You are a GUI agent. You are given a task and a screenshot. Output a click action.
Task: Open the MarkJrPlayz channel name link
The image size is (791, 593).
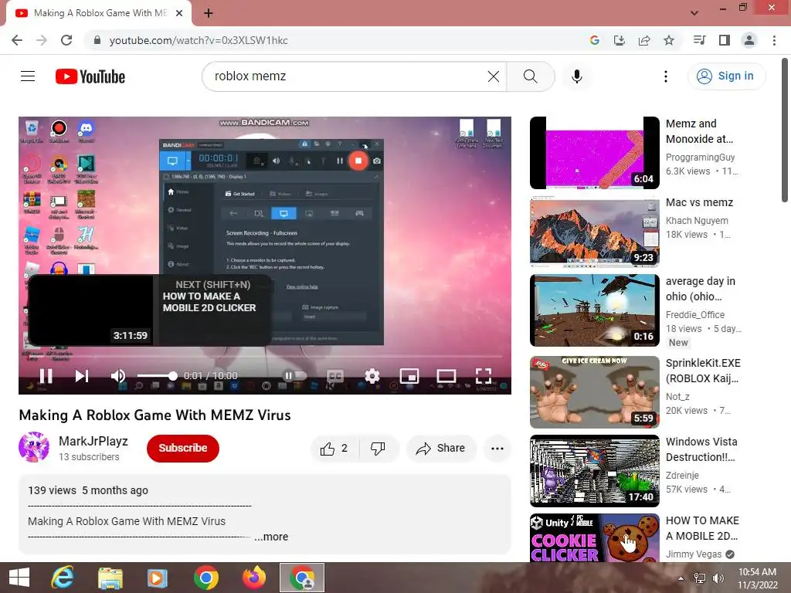(x=93, y=441)
